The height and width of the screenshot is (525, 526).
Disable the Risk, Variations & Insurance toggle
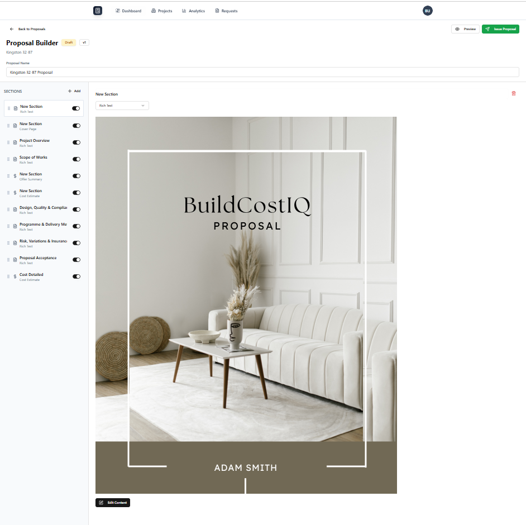[76, 243]
